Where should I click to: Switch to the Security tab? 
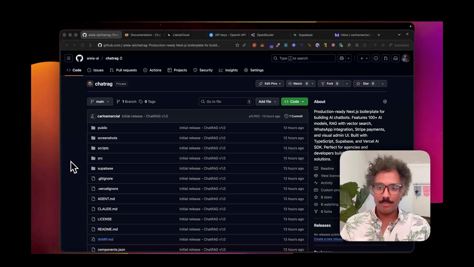pyautogui.click(x=203, y=70)
